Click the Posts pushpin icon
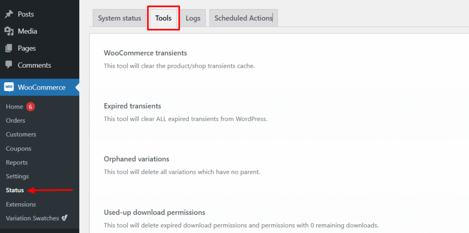469x233 pixels. click(x=9, y=14)
